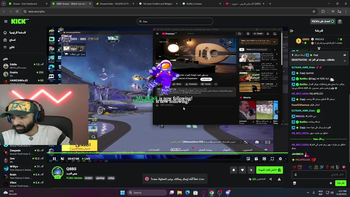Open the Kick hamburger menu
This screenshot has height=197, width=350.
[x=6, y=21]
